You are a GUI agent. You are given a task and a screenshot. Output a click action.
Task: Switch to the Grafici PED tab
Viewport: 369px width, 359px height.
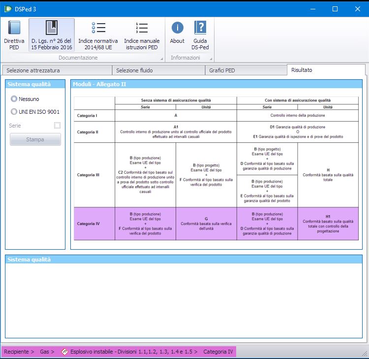point(246,70)
